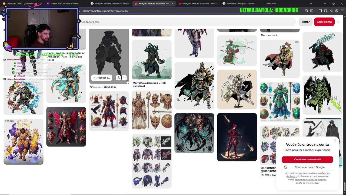Open the white winged griffin knight pin
346x195 pixels.
click(237, 89)
